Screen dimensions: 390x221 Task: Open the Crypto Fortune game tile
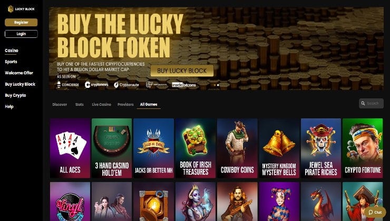click(363, 148)
